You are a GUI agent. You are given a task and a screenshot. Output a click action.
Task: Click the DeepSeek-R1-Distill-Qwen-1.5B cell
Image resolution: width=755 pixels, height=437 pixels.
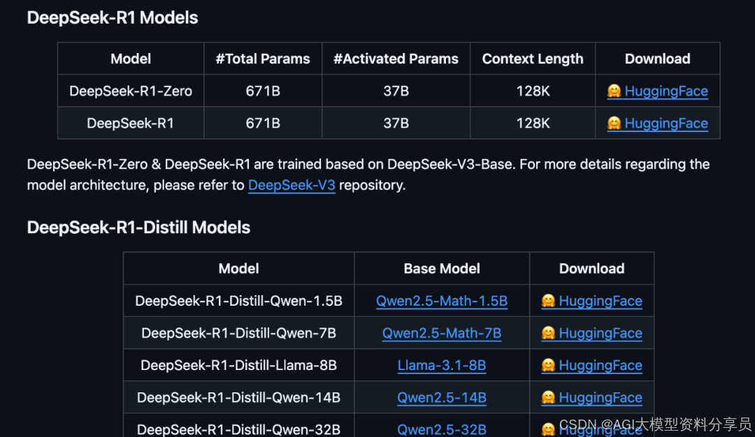coord(238,301)
